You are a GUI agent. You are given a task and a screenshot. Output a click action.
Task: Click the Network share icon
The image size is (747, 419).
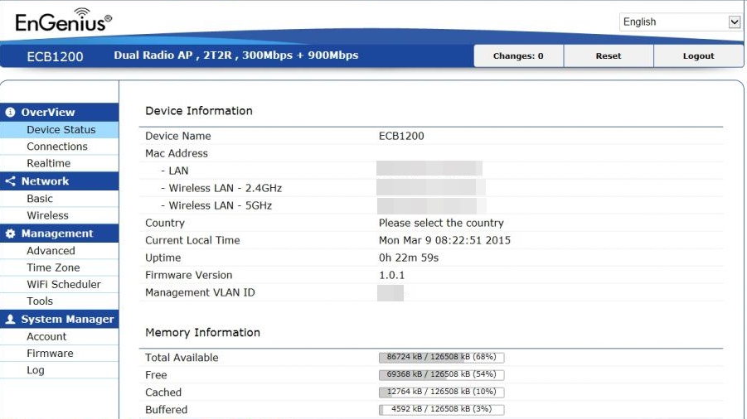point(11,181)
